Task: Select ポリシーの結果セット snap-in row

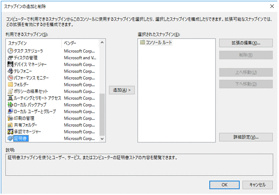Action: coord(53,91)
